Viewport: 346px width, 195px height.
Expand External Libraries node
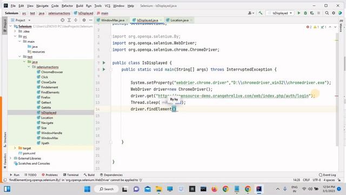click(11, 158)
